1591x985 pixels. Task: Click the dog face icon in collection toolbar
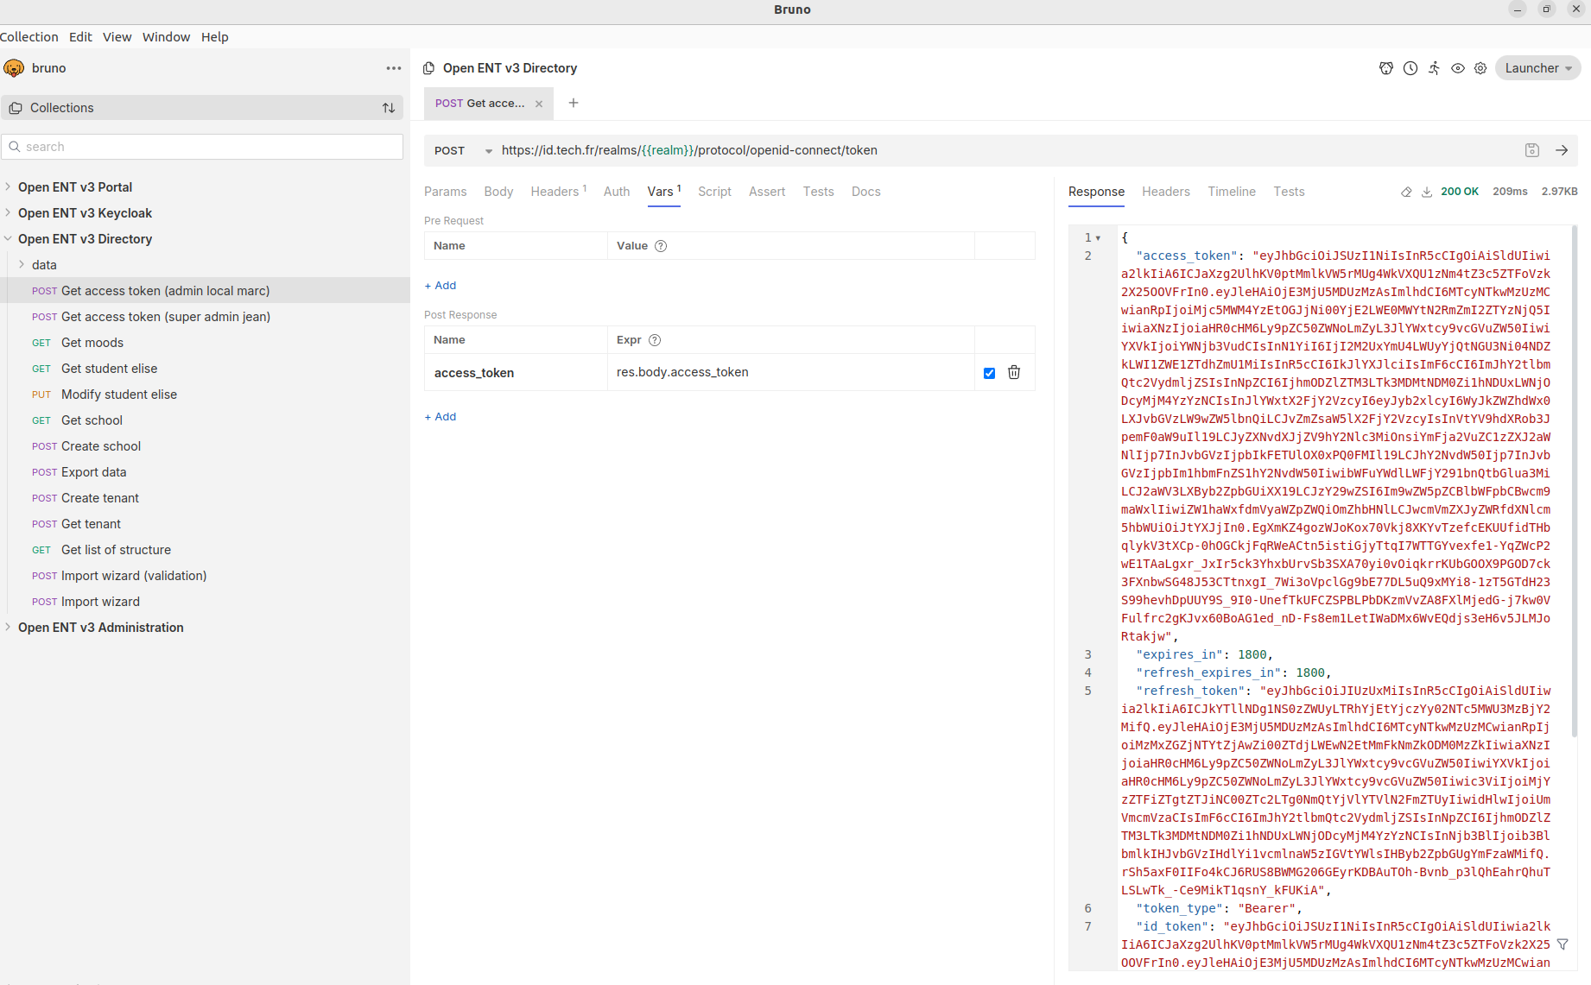[x=1386, y=68]
